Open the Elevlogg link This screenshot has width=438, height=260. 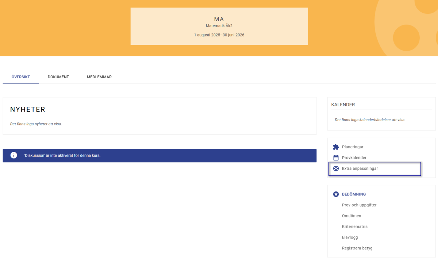click(x=350, y=237)
